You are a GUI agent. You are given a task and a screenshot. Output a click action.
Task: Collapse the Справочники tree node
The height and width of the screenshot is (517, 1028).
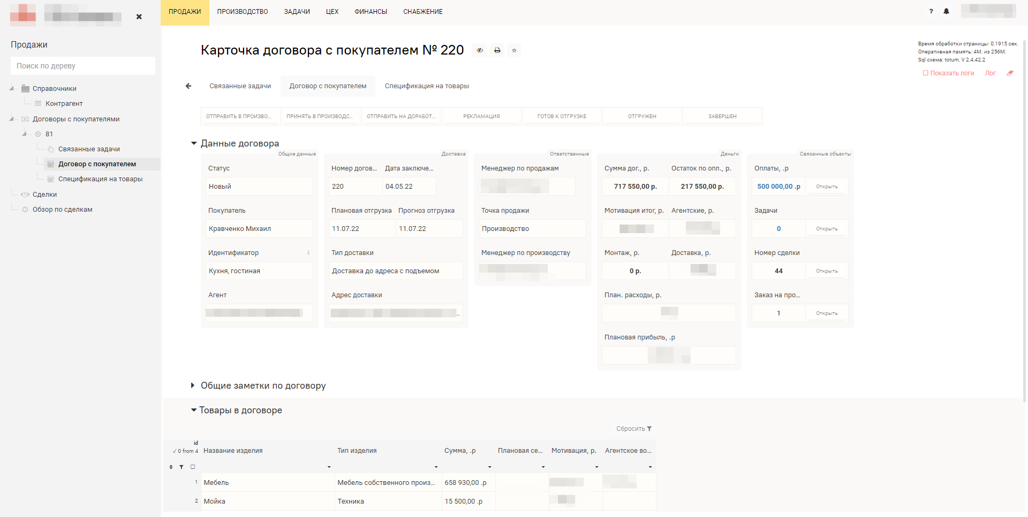coord(12,88)
